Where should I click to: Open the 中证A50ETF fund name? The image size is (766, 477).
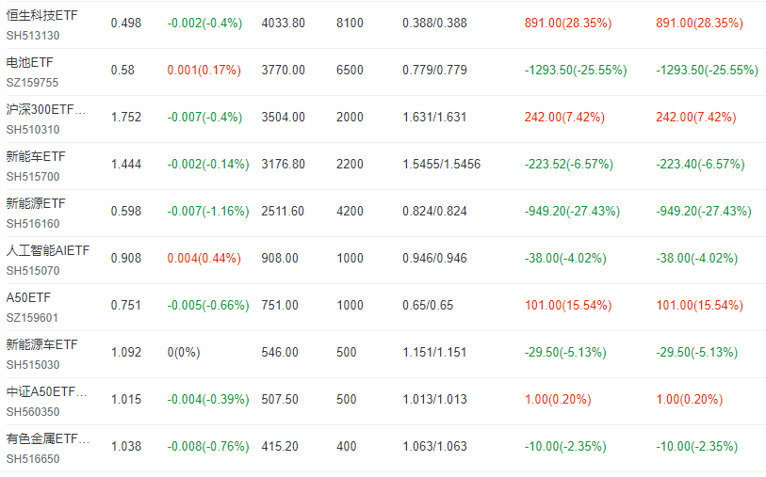tap(47, 391)
